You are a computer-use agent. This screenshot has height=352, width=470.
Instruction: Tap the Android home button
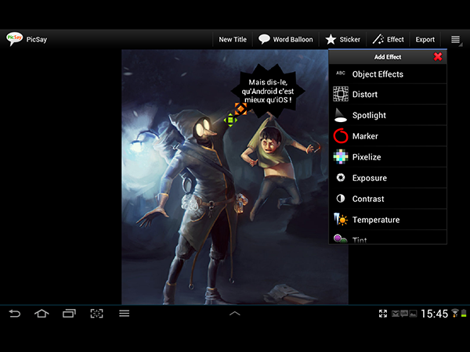point(42,314)
